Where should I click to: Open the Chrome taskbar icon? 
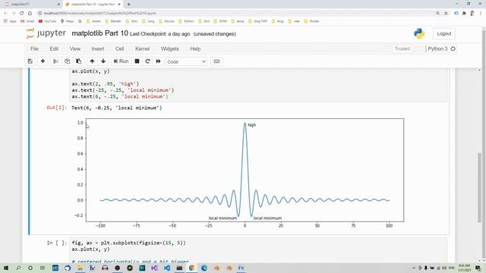coord(191,268)
